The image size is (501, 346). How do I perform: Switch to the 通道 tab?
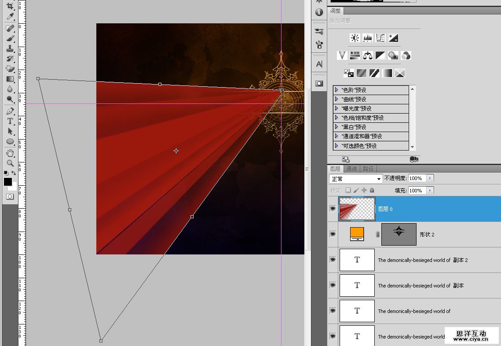[x=351, y=169]
